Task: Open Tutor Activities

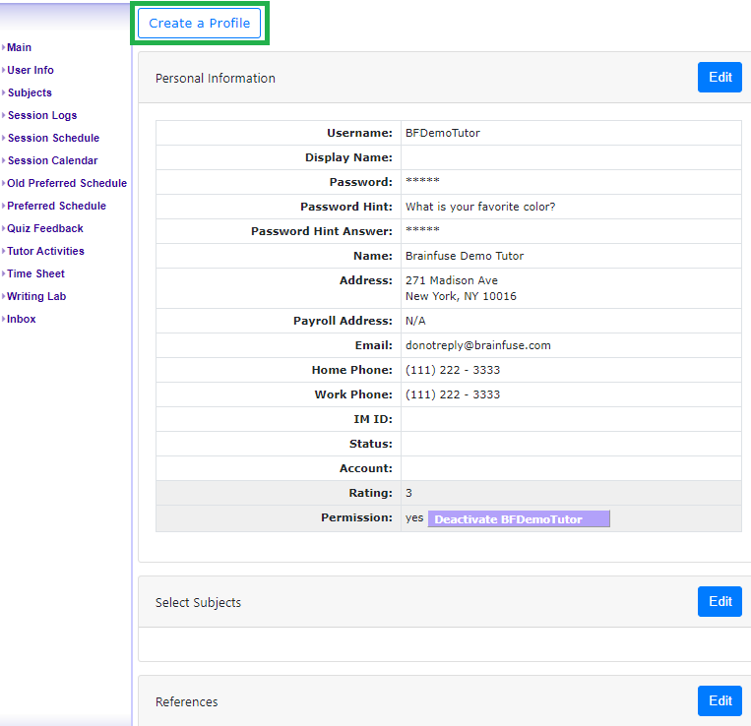Action: [x=45, y=251]
